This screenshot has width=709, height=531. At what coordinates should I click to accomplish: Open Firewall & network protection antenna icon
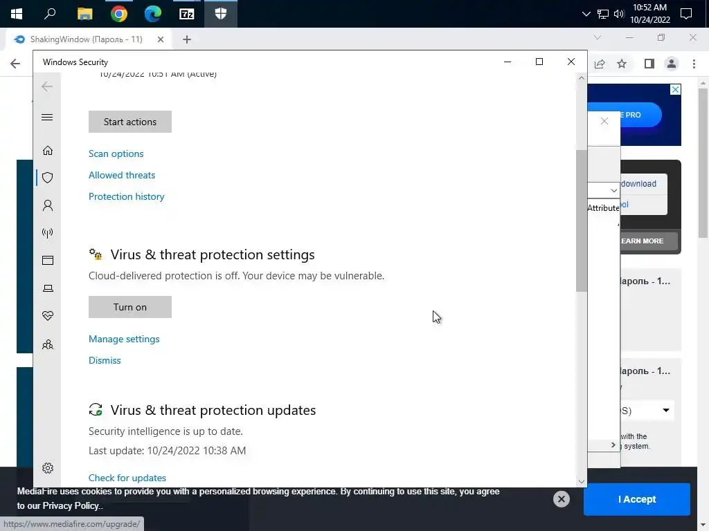coord(48,233)
